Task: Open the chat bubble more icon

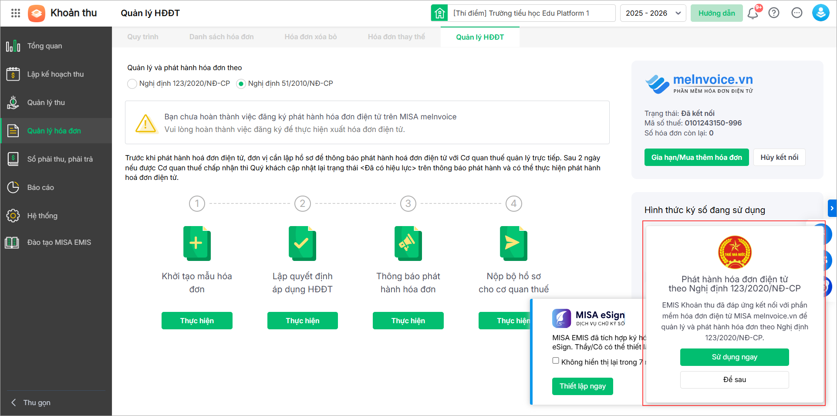Action: point(797,13)
